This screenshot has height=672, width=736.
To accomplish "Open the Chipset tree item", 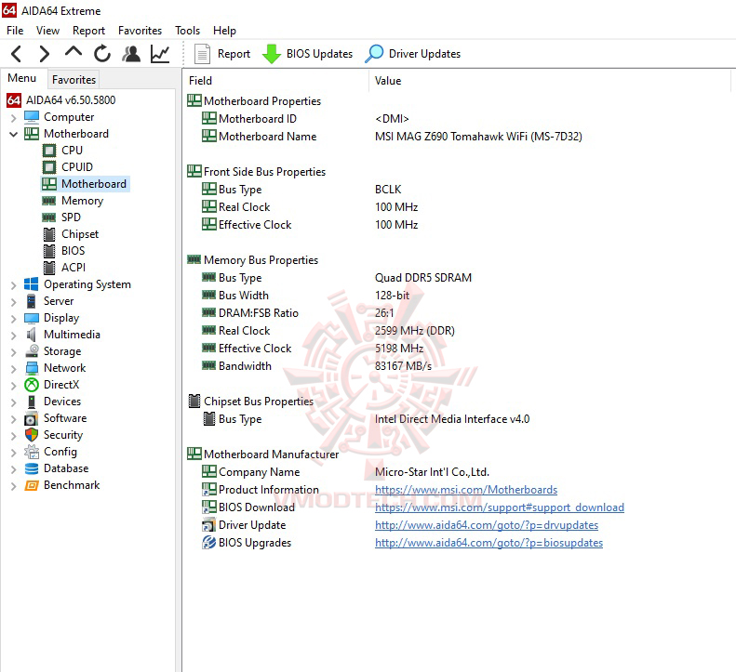I will point(71,234).
